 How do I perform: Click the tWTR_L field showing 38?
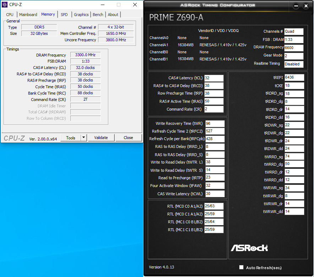[215, 162]
